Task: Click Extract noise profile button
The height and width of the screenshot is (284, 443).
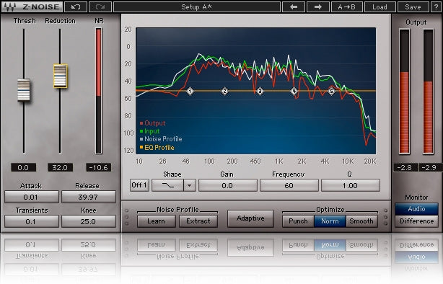Action: [198, 221]
